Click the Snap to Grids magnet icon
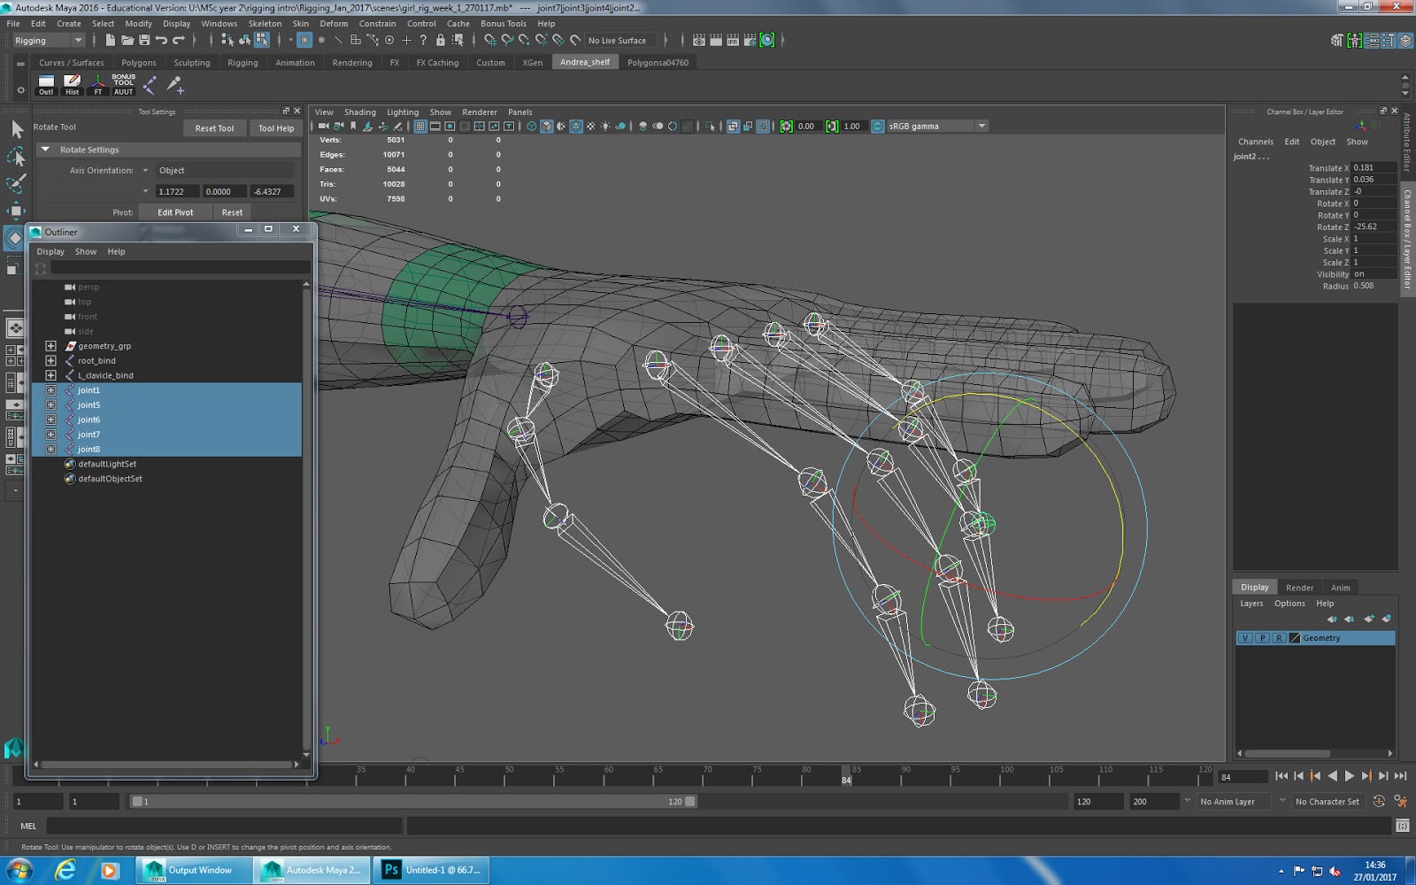Screen dimensions: 1416x885 coord(489,40)
